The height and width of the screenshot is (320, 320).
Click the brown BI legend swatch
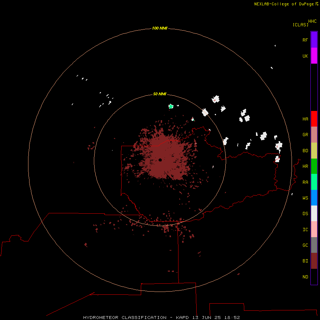314,261
